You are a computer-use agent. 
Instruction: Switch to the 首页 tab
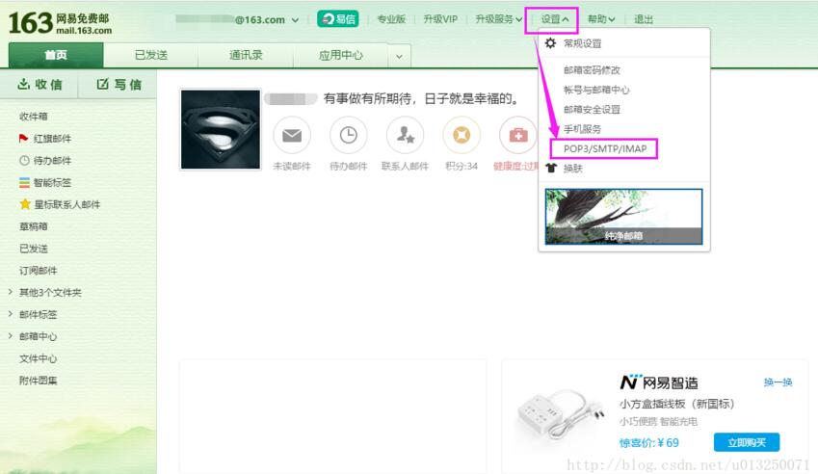tap(56, 55)
